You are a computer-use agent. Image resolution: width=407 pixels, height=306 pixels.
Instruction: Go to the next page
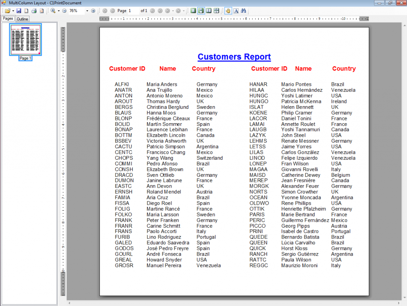coord(153,11)
